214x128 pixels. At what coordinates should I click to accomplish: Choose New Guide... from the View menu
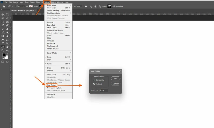click(x=52, y=85)
